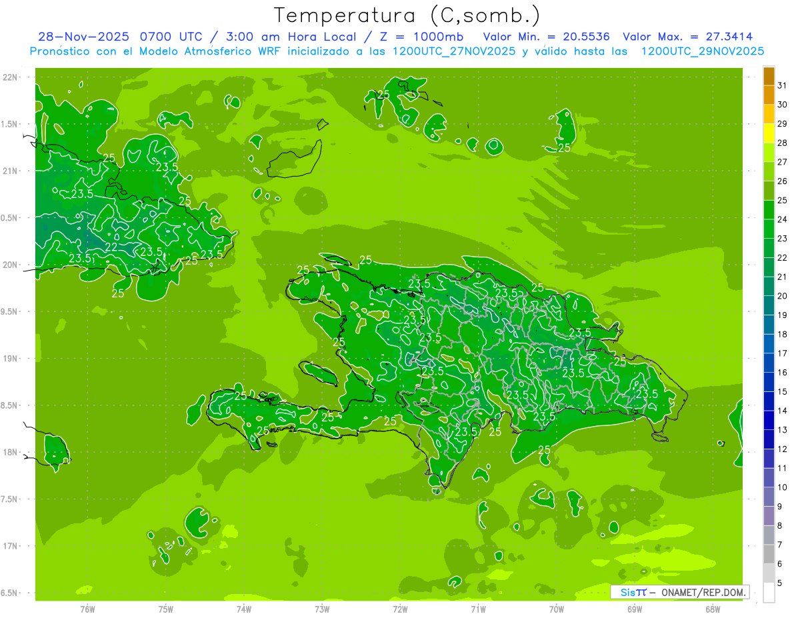This screenshot has width=800, height=618.
Task: Click the "Valor Min. = 20.5536" reading
Action: coord(547,36)
